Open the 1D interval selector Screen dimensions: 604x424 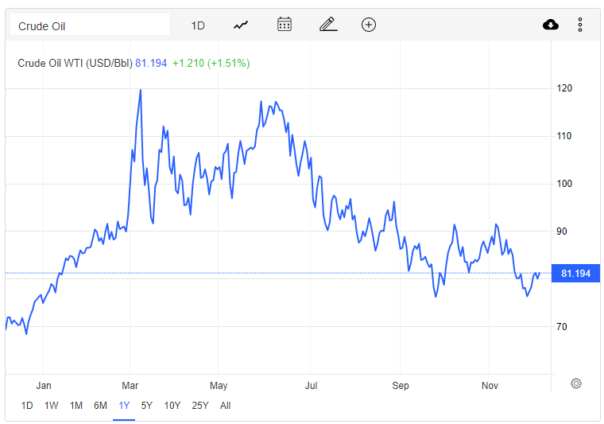(x=198, y=25)
